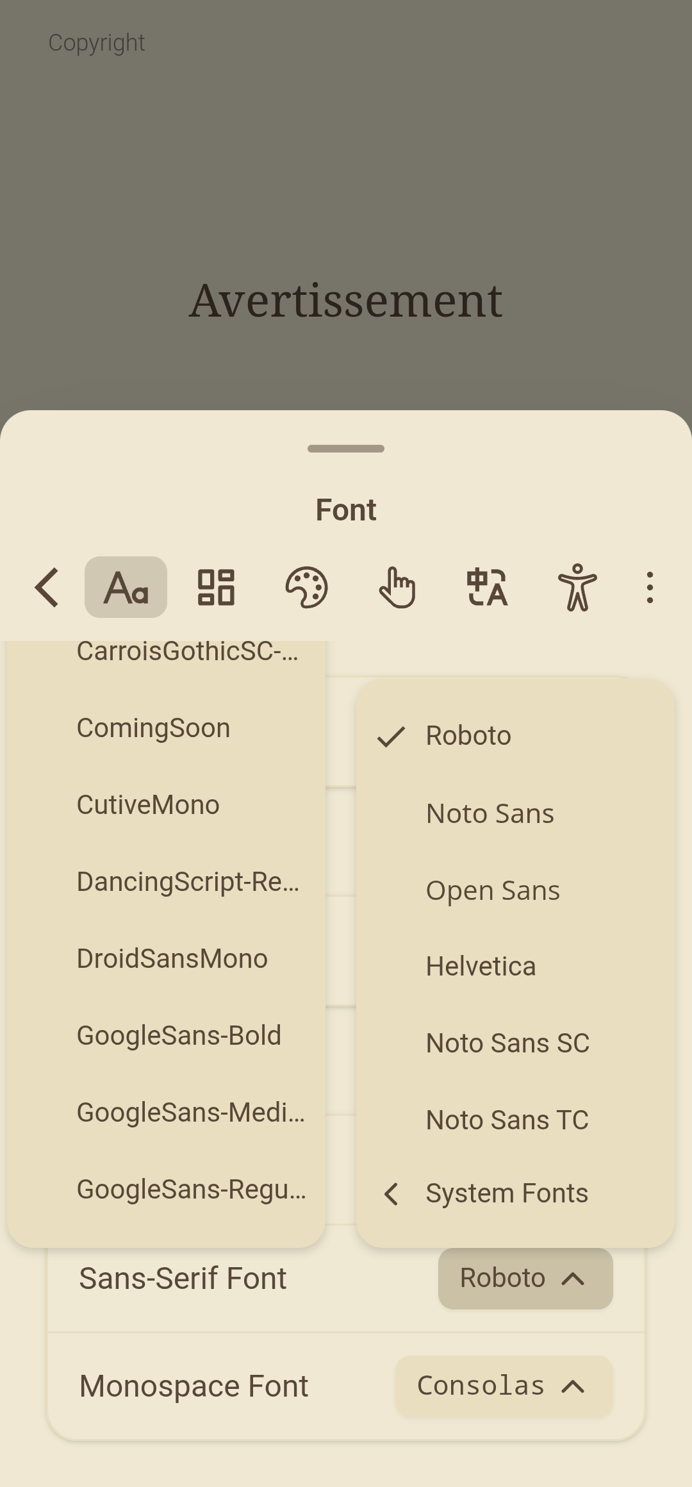Open the color theme palette icon
The width and height of the screenshot is (692, 1487).
[306, 587]
